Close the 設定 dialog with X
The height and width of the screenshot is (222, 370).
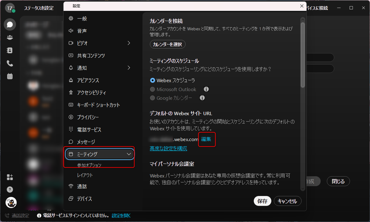click(302, 6)
